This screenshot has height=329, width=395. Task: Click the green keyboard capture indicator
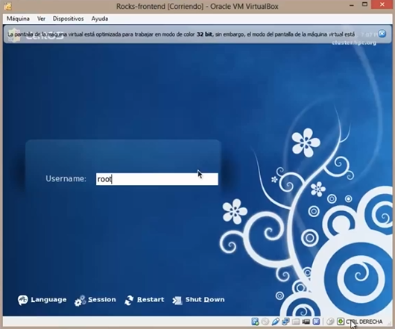[341, 322]
